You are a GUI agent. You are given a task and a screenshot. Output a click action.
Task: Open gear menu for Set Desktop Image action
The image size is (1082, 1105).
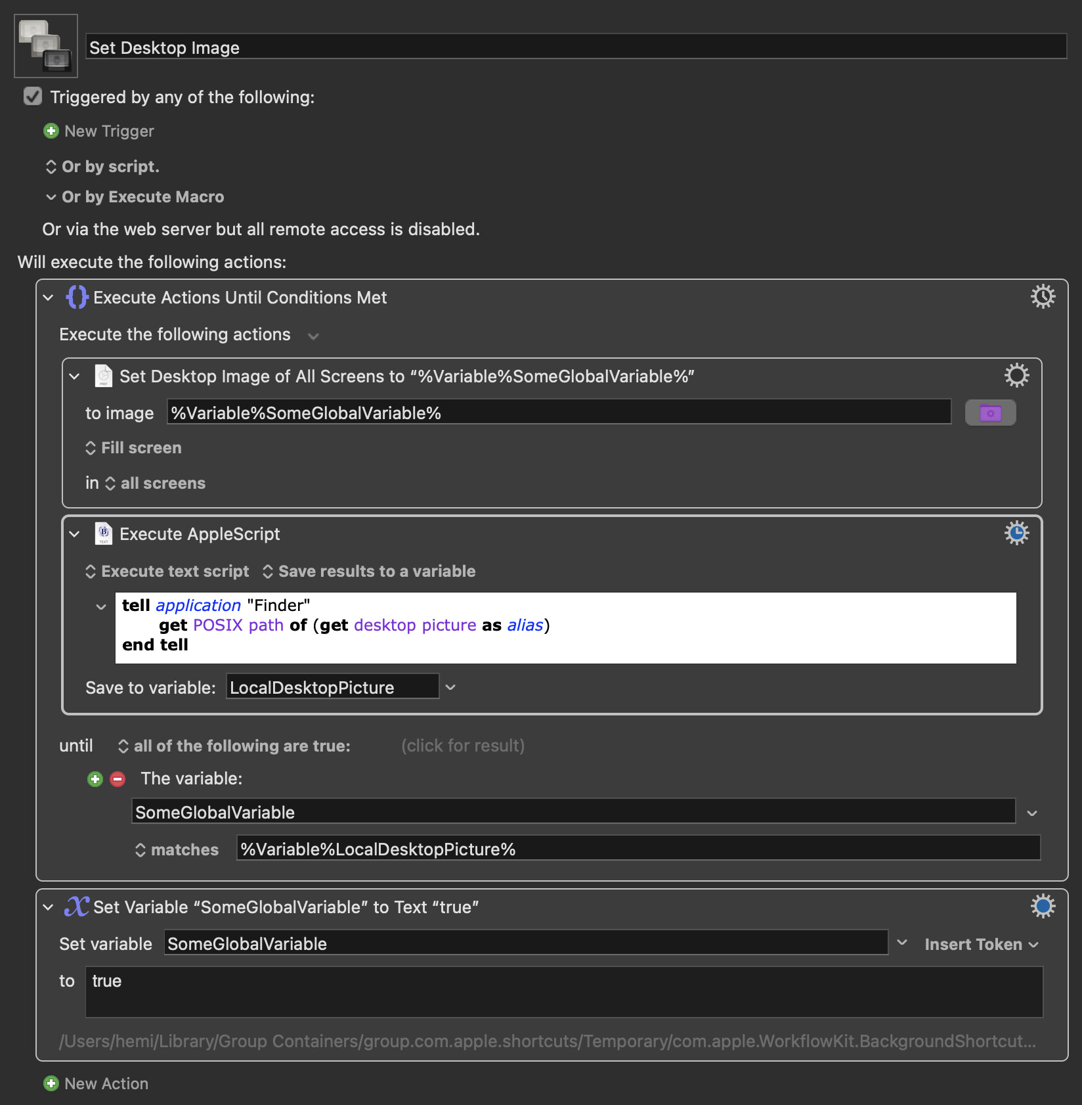click(x=1016, y=376)
